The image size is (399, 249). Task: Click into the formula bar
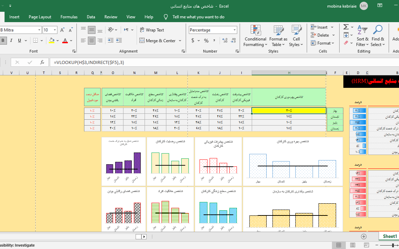(x=224, y=62)
